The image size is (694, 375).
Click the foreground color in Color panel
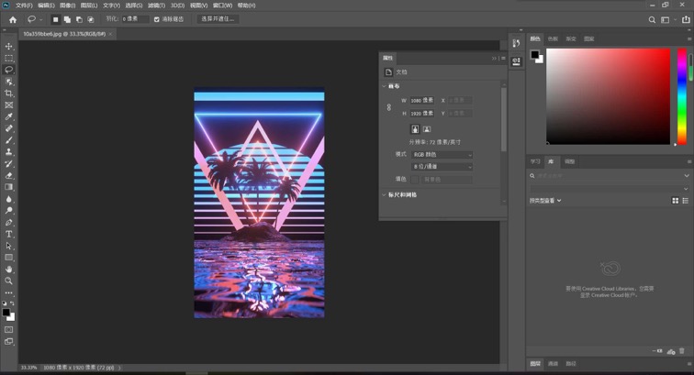click(534, 54)
